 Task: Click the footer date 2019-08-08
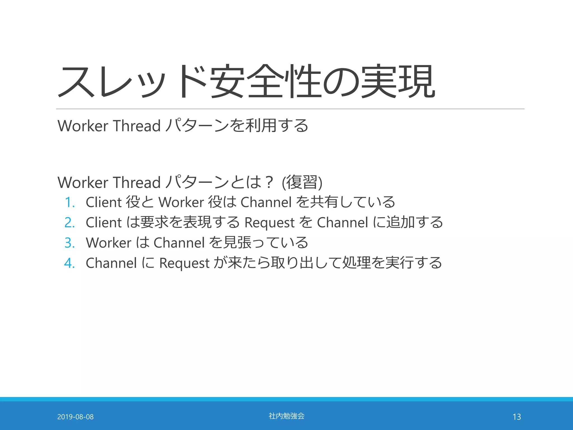(x=76, y=417)
